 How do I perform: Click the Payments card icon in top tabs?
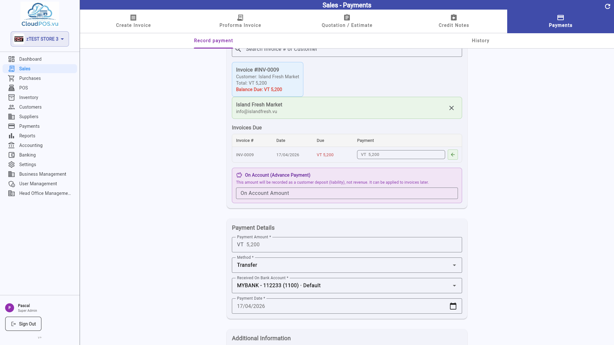(561, 18)
